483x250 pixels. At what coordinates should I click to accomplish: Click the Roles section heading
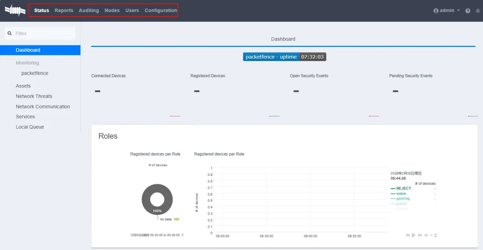pos(108,136)
